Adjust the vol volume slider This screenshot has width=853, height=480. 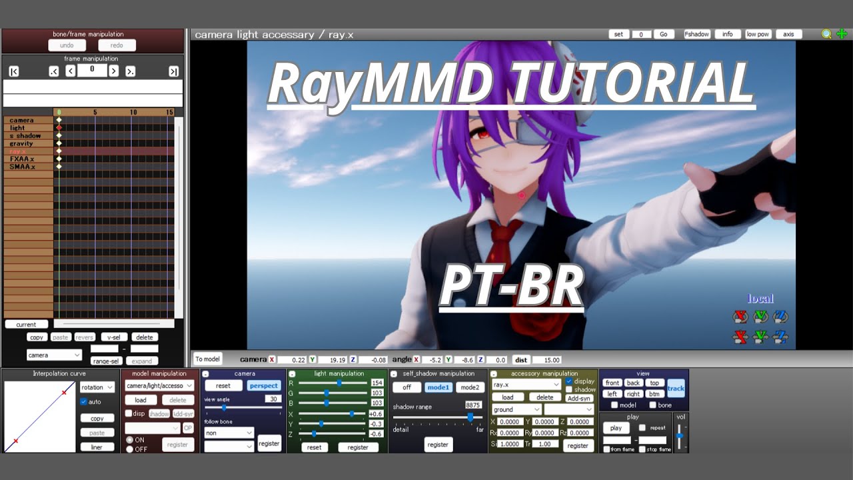point(680,435)
